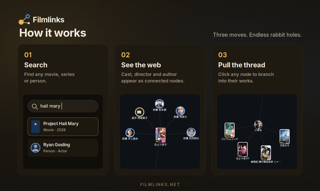Select the actor node 俳優 阿部力
The width and height of the screenshot is (320, 191).
pos(180,111)
